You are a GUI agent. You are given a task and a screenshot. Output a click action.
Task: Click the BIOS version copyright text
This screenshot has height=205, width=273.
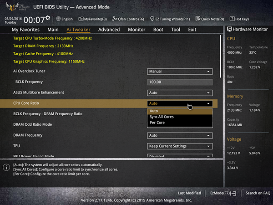point(136,200)
